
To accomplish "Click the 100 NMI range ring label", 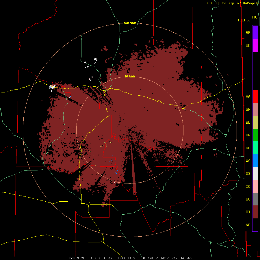I will coord(130,23).
